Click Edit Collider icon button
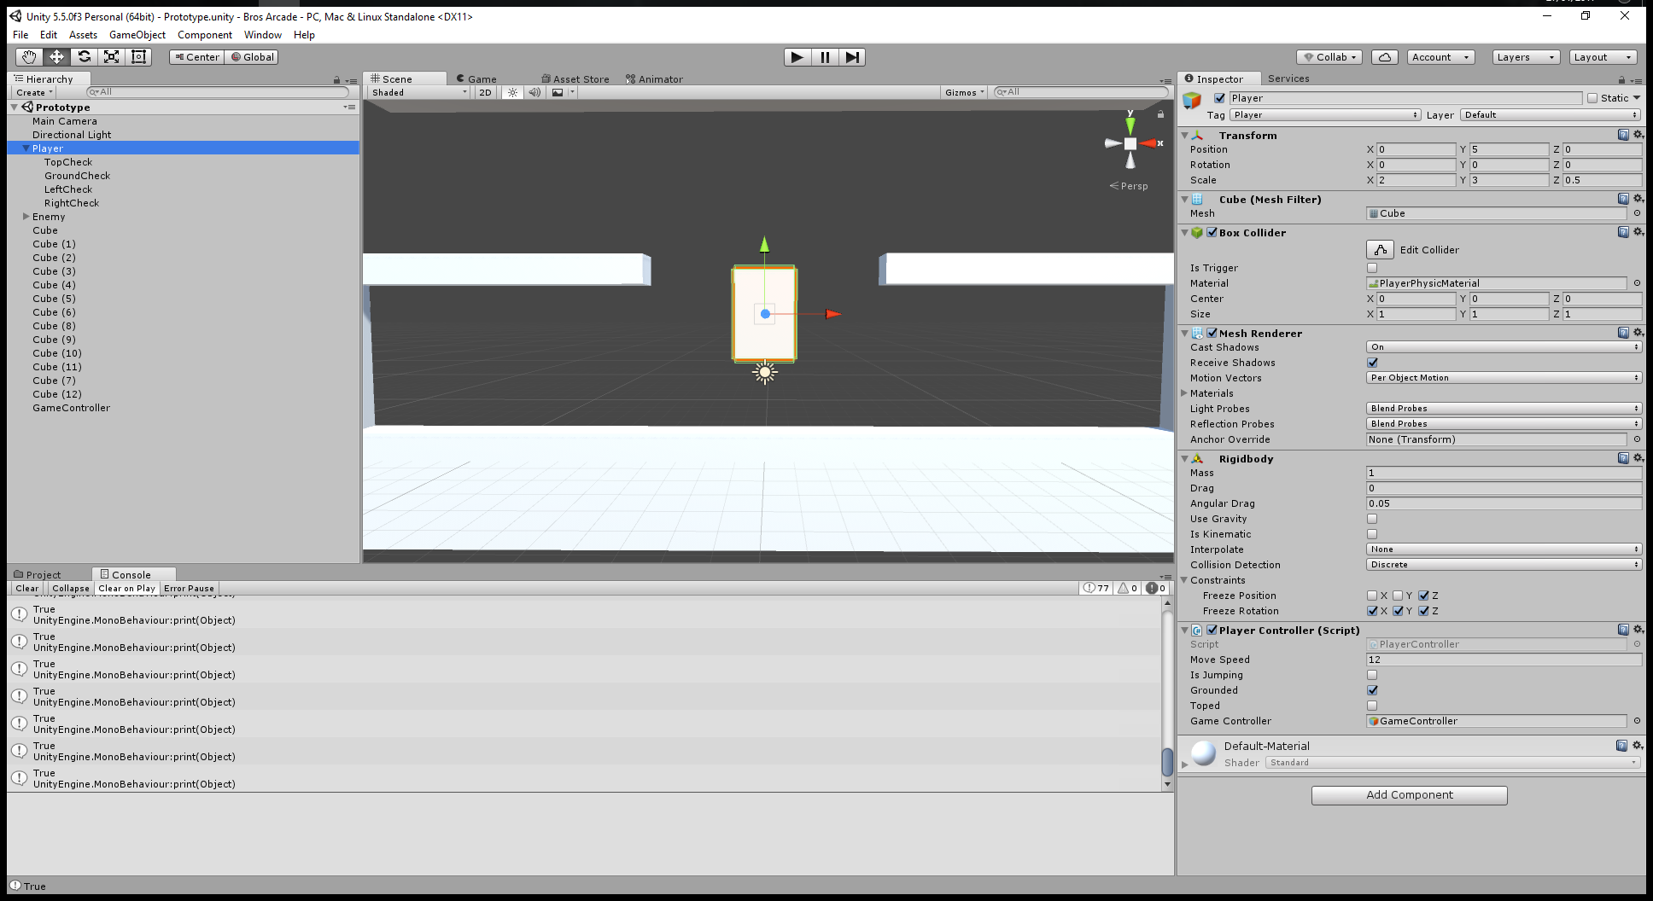 [x=1380, y=249]
